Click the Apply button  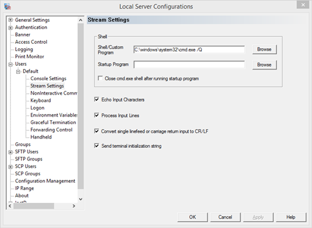click(258, 217)
